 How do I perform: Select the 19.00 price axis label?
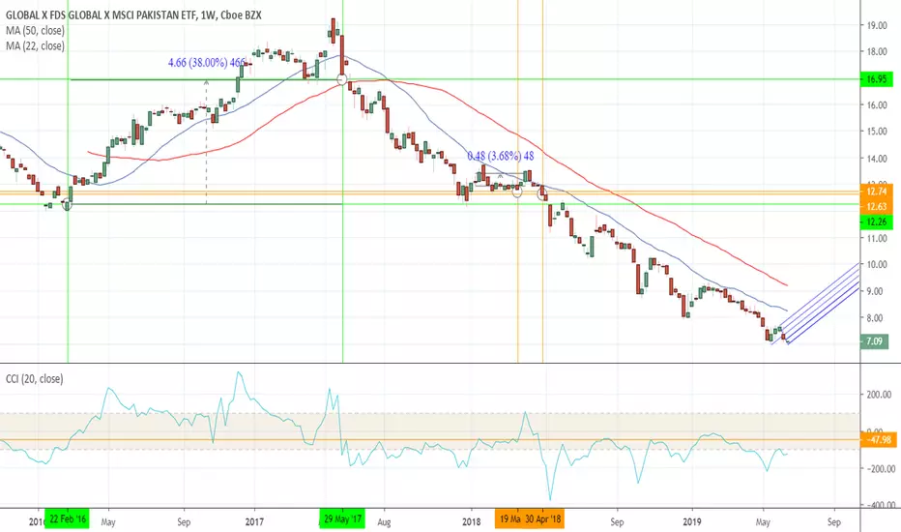(x=879, y=25)
